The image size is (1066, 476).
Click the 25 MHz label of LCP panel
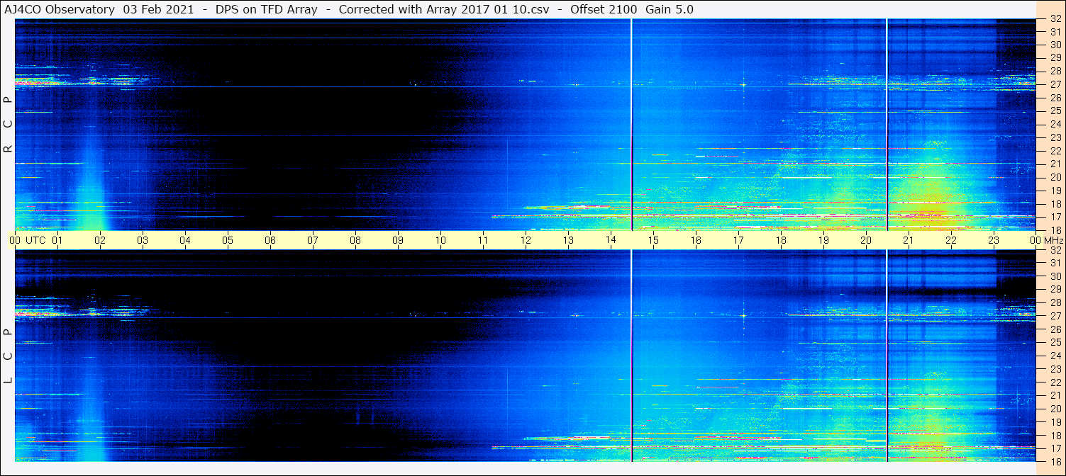[x=1055, y=343]
